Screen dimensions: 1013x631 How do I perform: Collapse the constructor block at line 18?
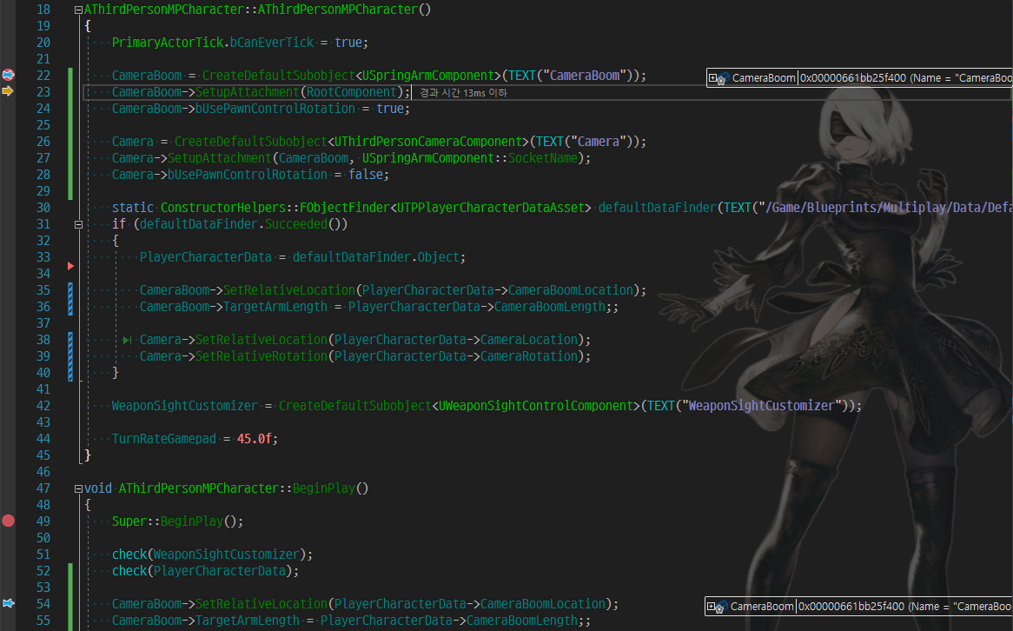77,9
